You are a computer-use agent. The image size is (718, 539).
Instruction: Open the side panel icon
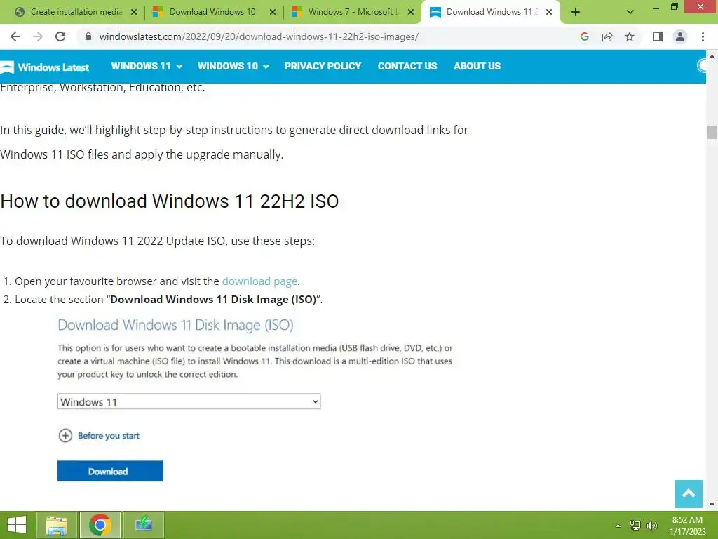click(658, 36)
